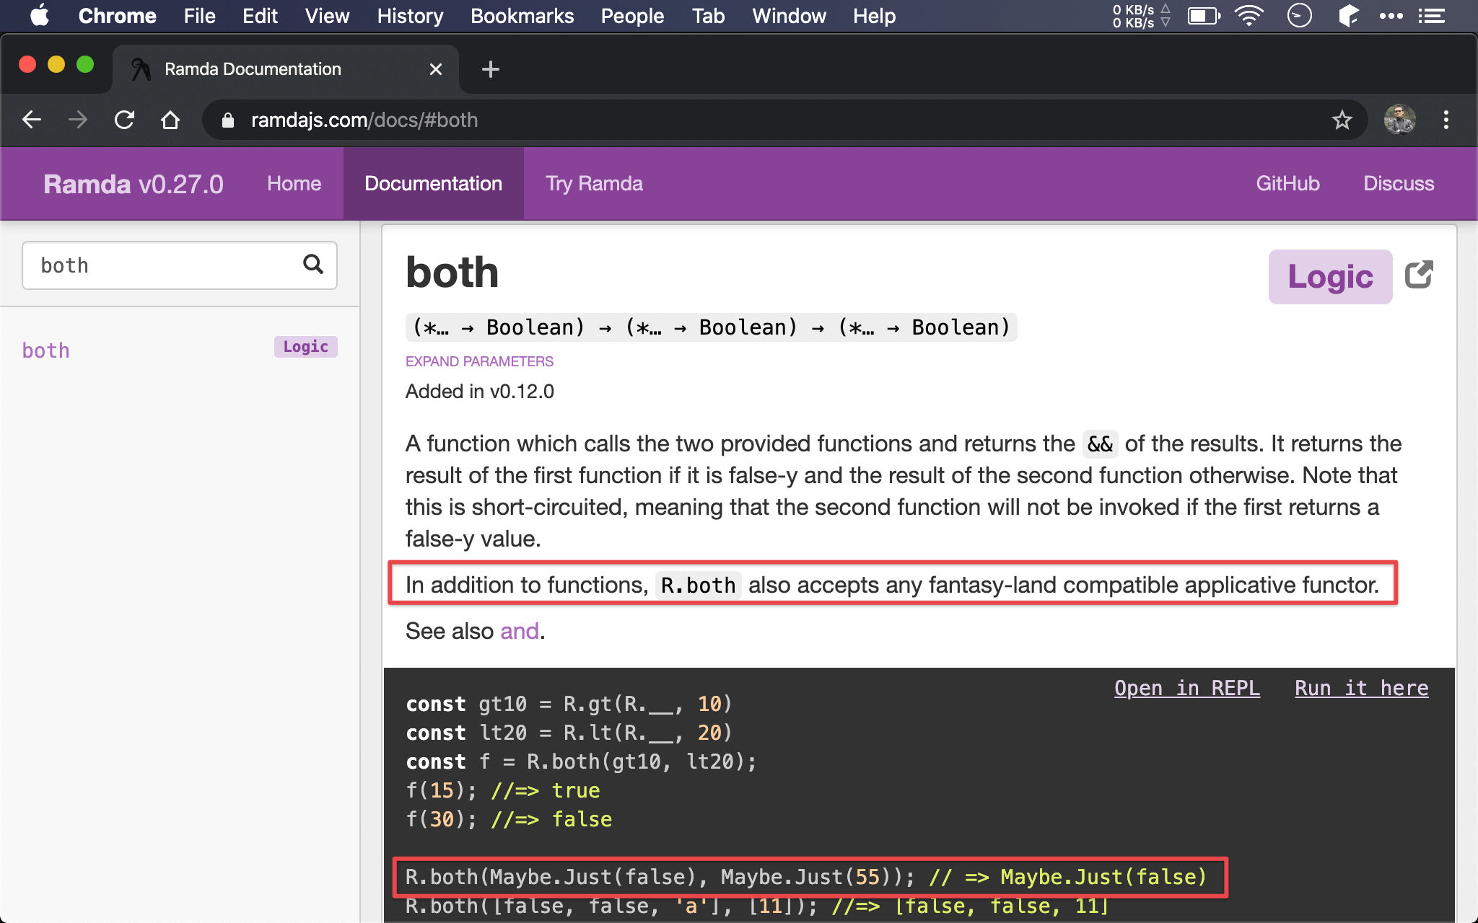Click the Logic badge in sidebar
This screenshot has height=923, width=1478.
pyautogui.click(x=305, y=347)
